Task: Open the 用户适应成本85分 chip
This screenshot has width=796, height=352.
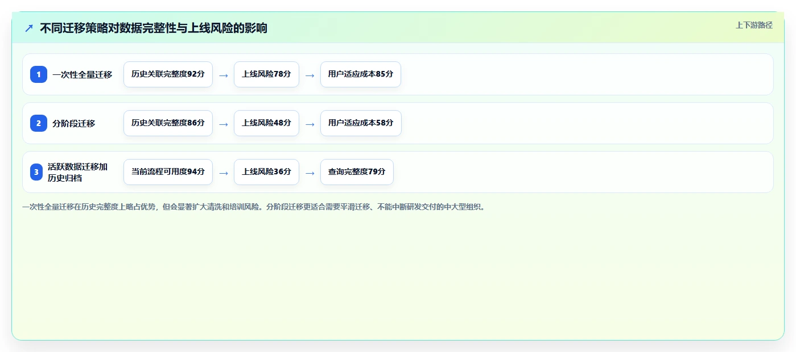Action: [361, 74]
